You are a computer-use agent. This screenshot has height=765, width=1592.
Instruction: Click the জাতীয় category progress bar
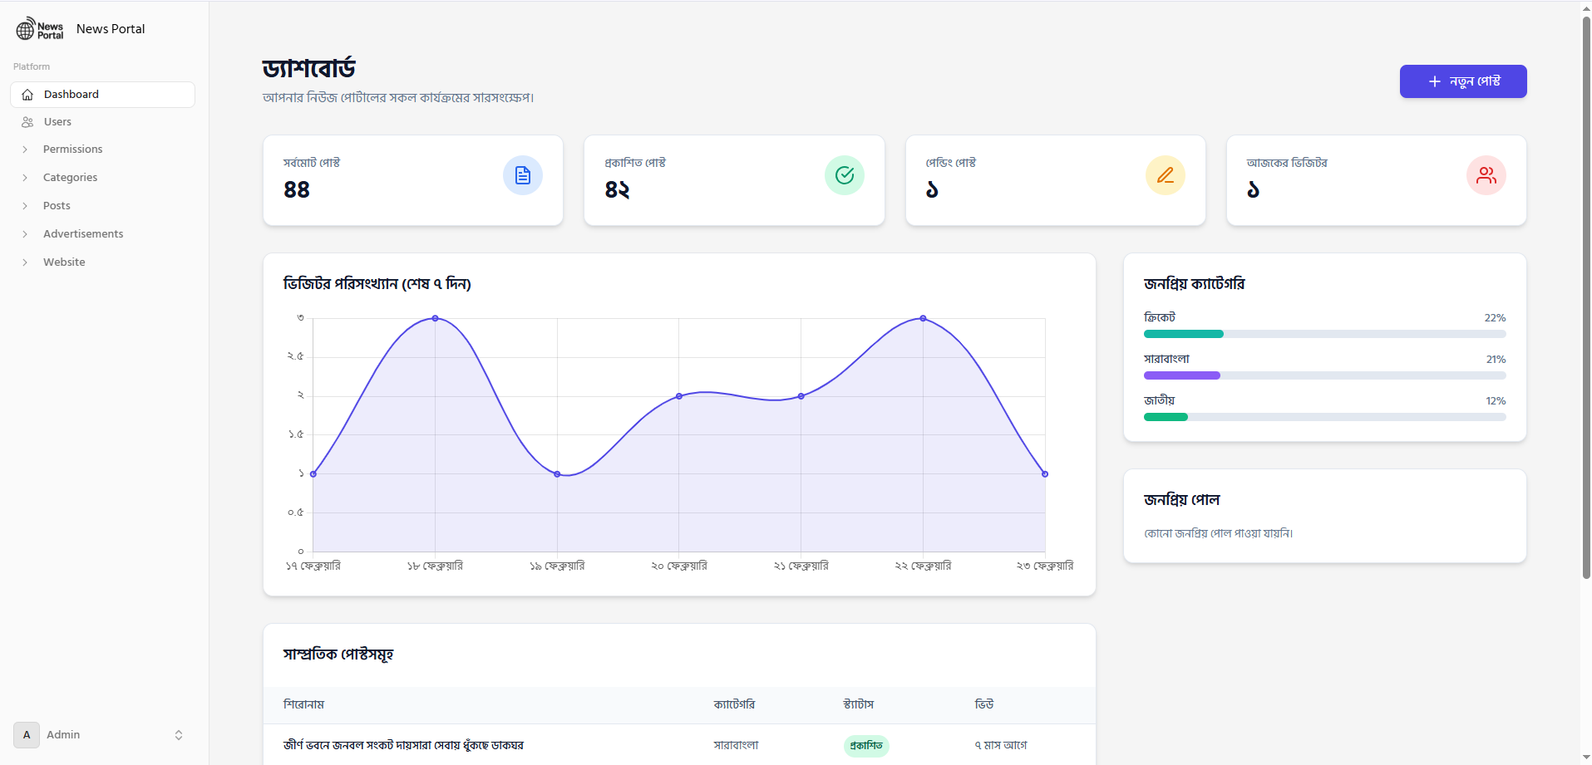tap(1325, 417)
